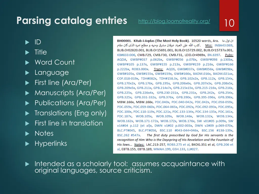Click the 'Title' bullet item

pos(41,52)
